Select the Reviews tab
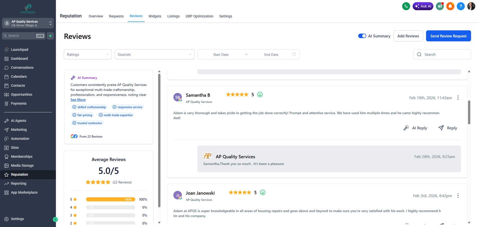Screen dimensions: 479x227 click(136, 16)
